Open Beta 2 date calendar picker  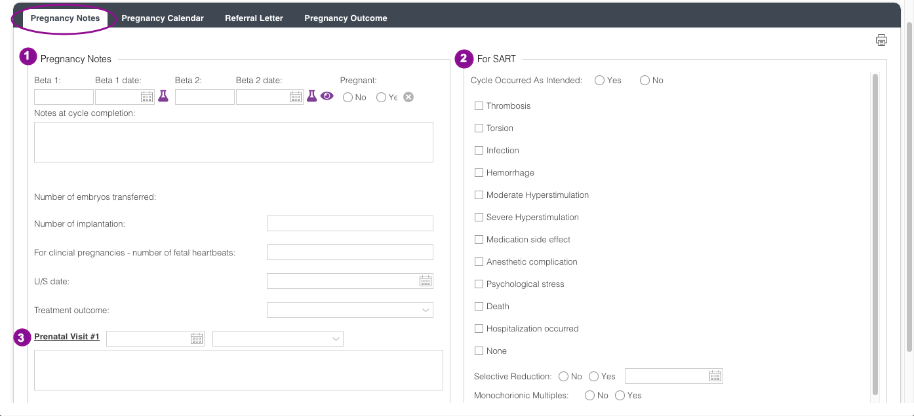(296, 97)
